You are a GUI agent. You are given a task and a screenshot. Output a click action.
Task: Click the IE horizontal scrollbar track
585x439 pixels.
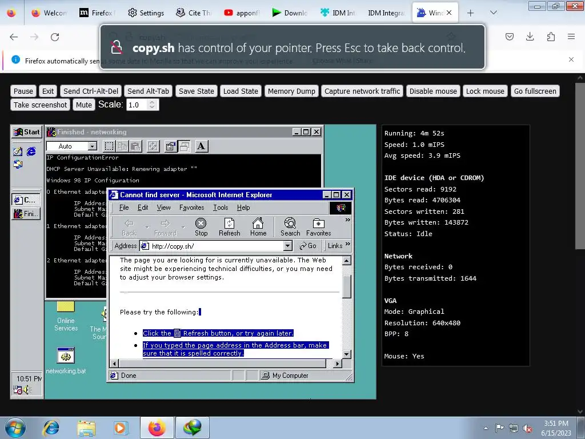(226, 363)
